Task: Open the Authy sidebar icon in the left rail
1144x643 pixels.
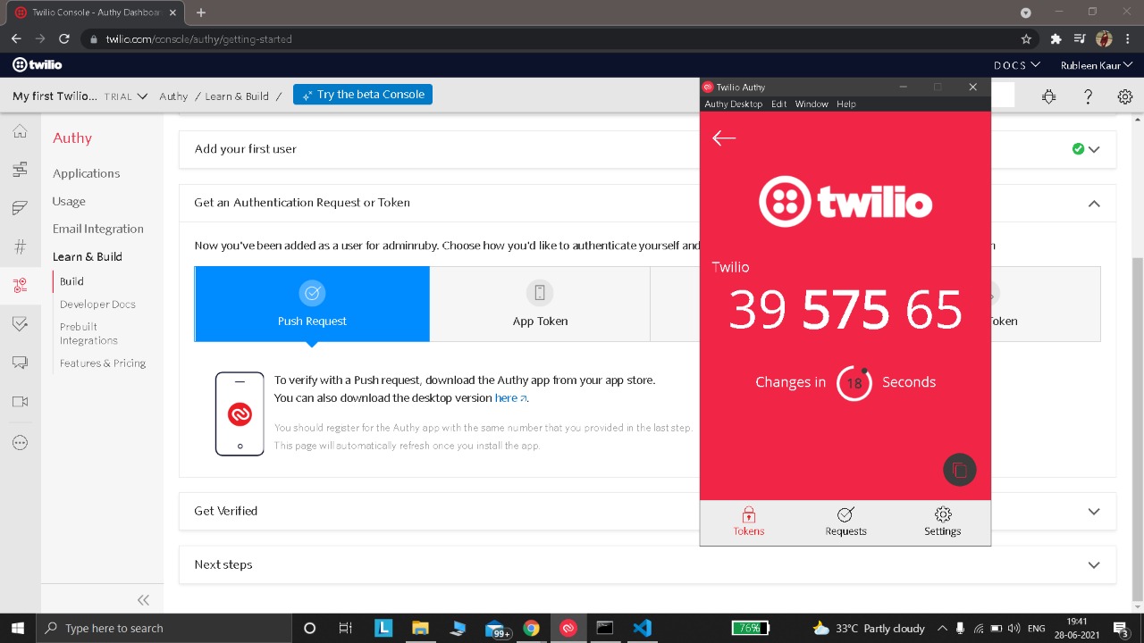Action: [x=20, y=286]
